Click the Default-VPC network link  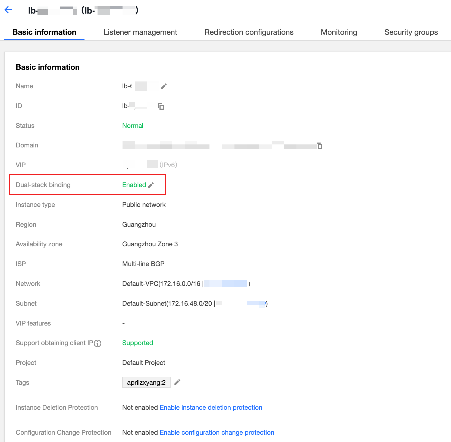coord(161,284)
